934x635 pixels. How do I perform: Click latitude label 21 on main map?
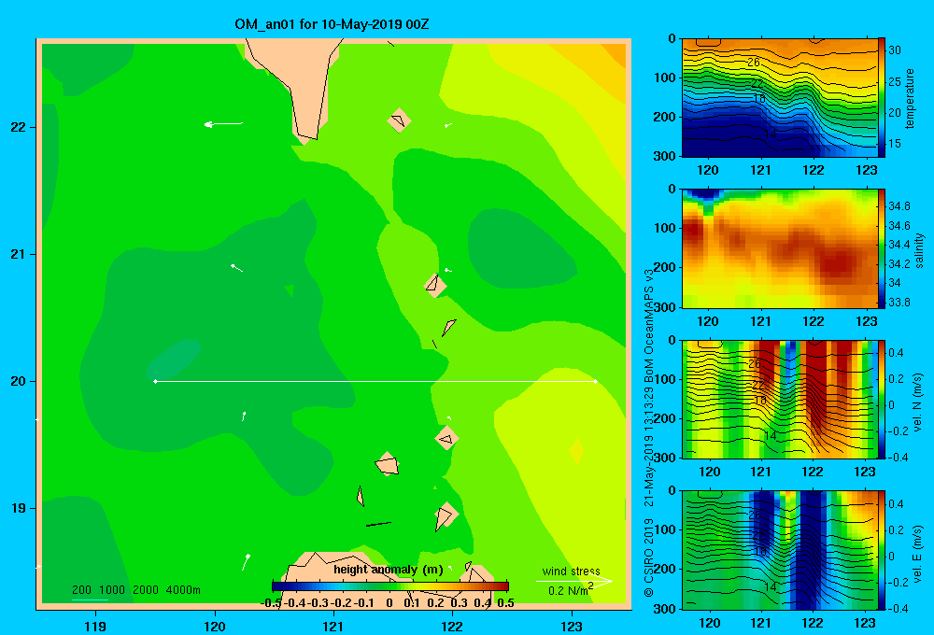18,254
